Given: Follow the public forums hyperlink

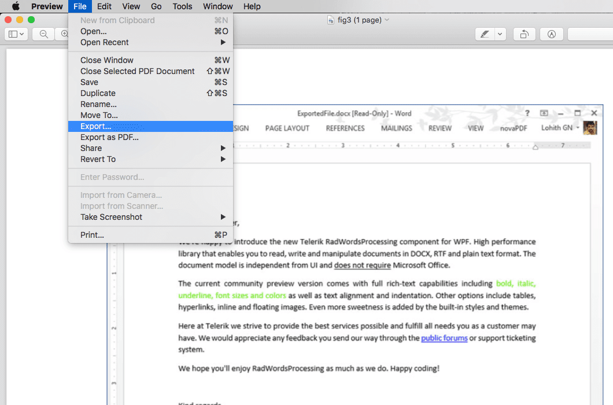Looking at the screenshot, I should (x=444, y=338).
